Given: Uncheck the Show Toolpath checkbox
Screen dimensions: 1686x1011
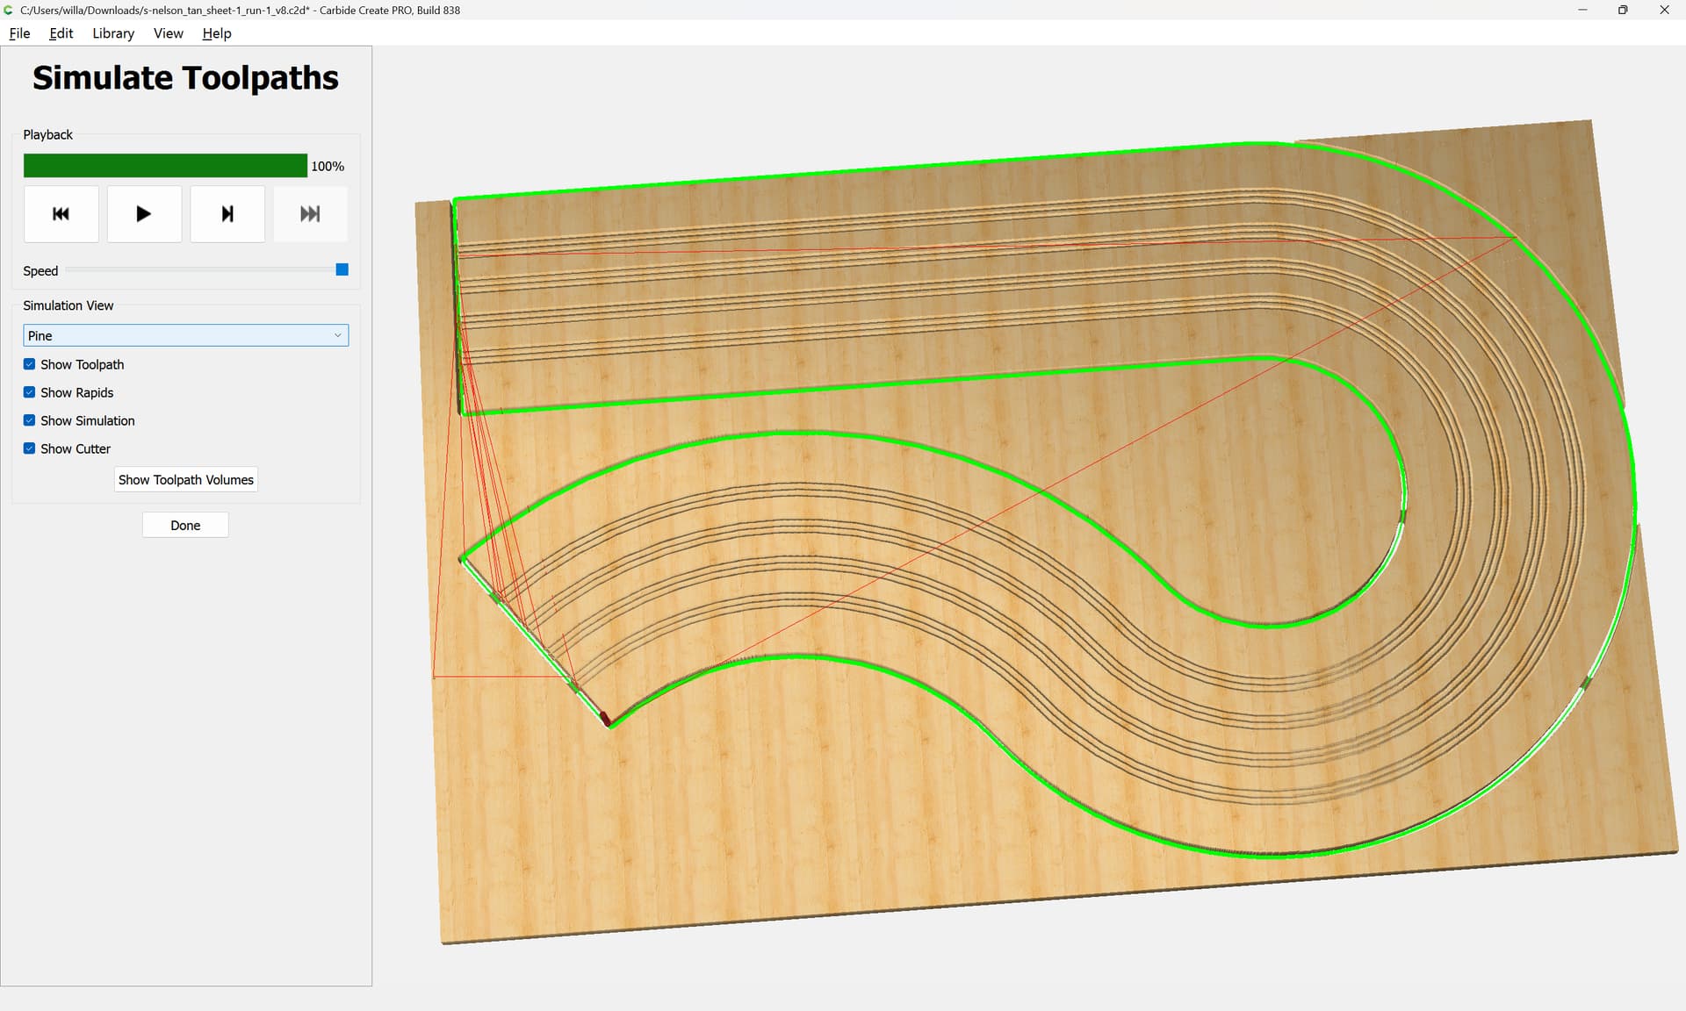Looking at the screenshot, I should (30, 364).
